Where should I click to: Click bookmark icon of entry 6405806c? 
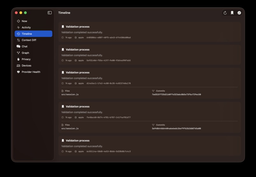[x=63, y=27]
